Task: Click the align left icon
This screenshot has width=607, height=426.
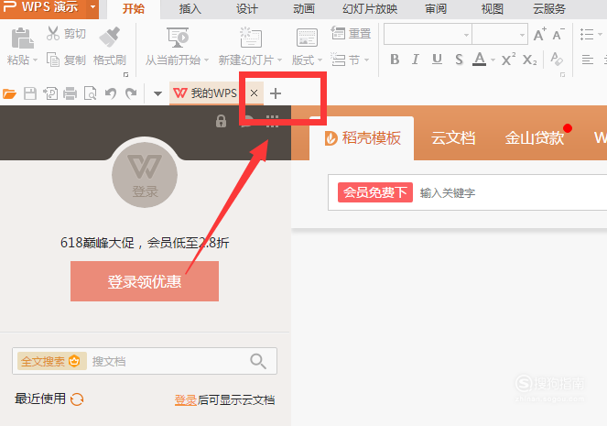Action: 587,60
